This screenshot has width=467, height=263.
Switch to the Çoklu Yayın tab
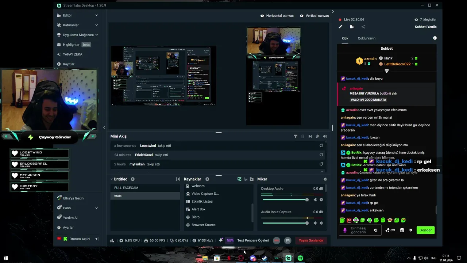click(366, 38)
